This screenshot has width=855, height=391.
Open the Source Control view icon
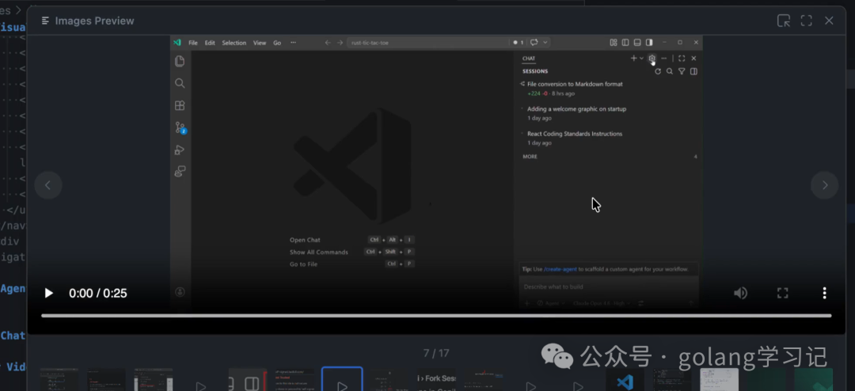pos(180,127)
